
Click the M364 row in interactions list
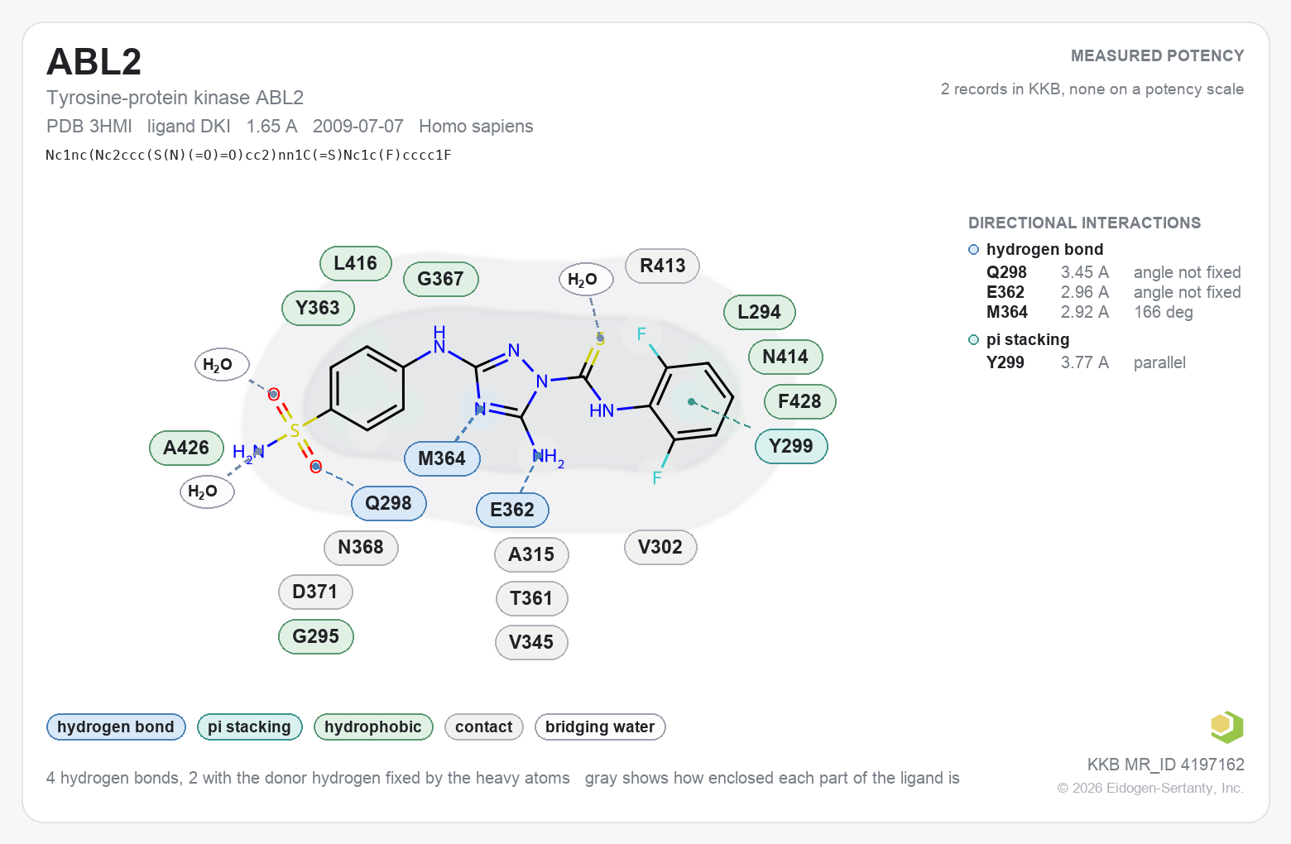[1090, 313]
